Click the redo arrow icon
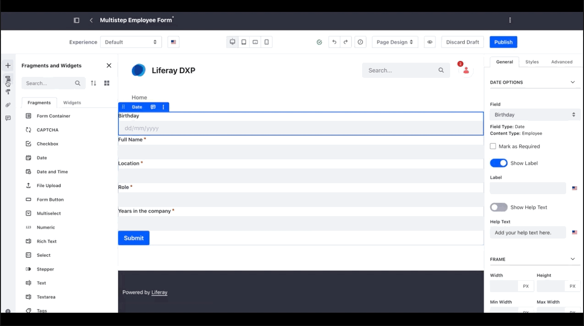 (346, 42)
